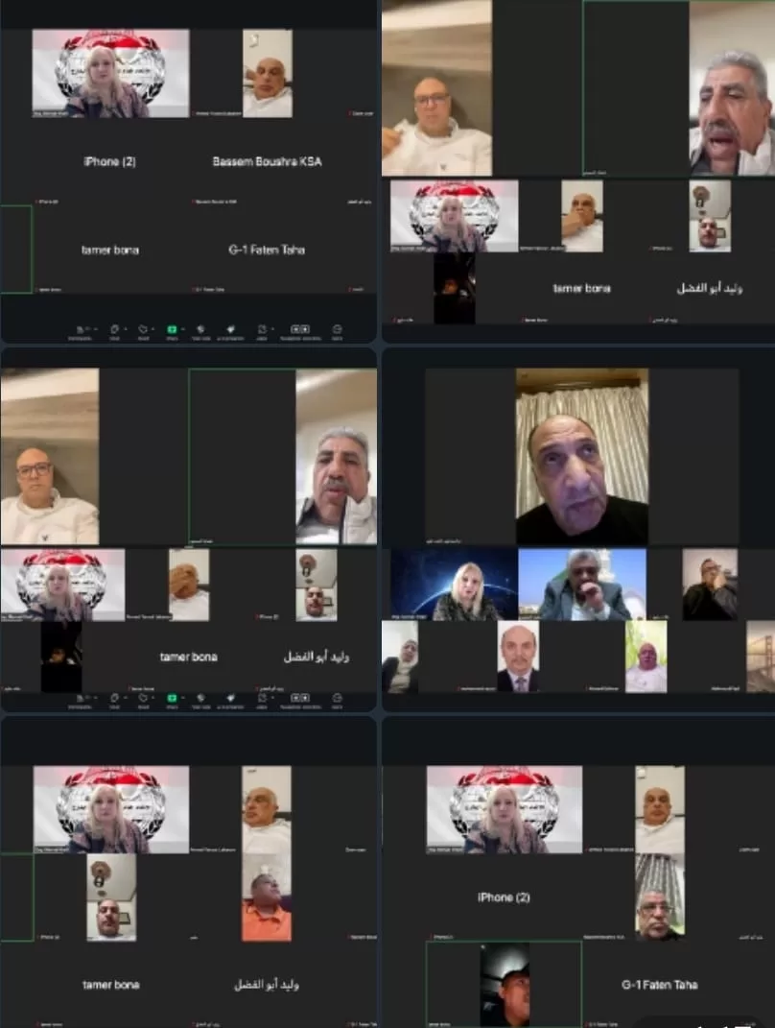Click green Share button in top-left window toolbar
Screen dimensions: 775x1028
172,329
